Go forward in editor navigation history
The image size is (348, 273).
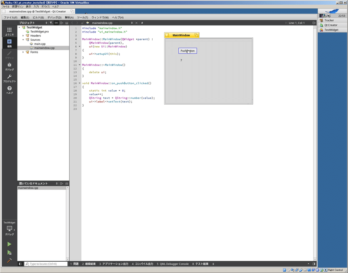click(77, 23)
